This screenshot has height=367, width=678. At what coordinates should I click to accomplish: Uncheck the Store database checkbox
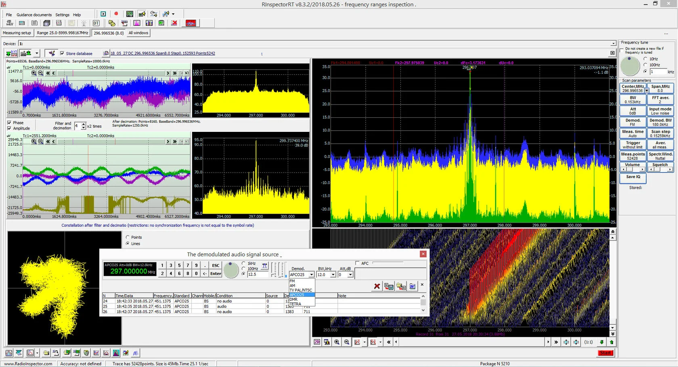click(x=62, y=53)
